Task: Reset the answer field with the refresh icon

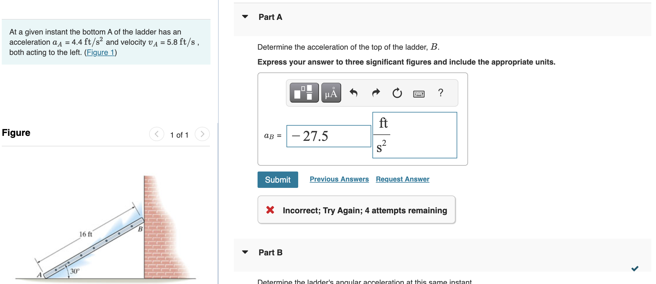Action: click(x=397, y=93)
